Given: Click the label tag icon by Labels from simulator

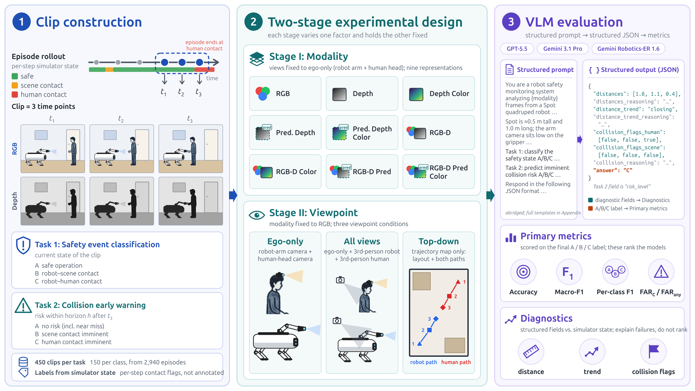Looking at the screenshot, I should [x=23, y=372].
